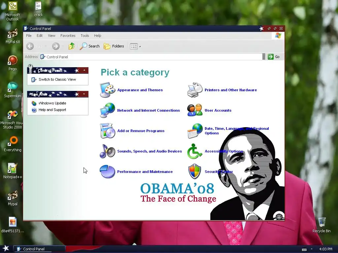338x253 pixels.
Task: Expand the Forward button history arrow
Action: pyautogui.click(x=63, y=46)
